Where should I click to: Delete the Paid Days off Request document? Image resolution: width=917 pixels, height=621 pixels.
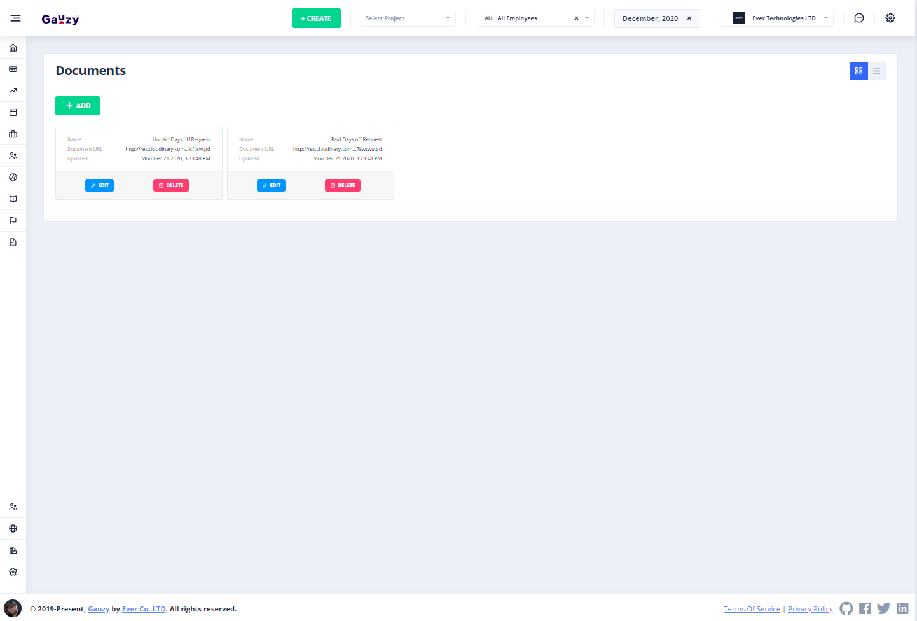click(342, 185)
